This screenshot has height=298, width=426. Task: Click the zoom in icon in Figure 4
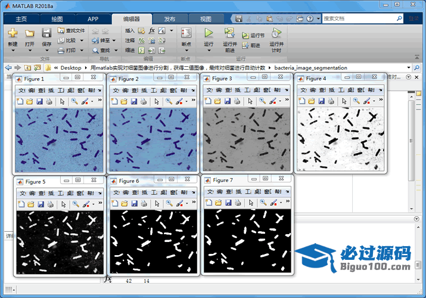356,101
